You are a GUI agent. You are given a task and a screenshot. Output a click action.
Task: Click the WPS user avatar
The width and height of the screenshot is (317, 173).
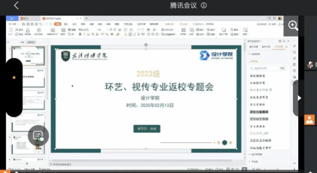tap(280, 18)
